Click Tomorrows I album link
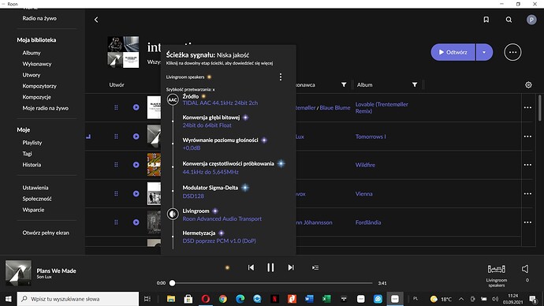 pos(371,136)
